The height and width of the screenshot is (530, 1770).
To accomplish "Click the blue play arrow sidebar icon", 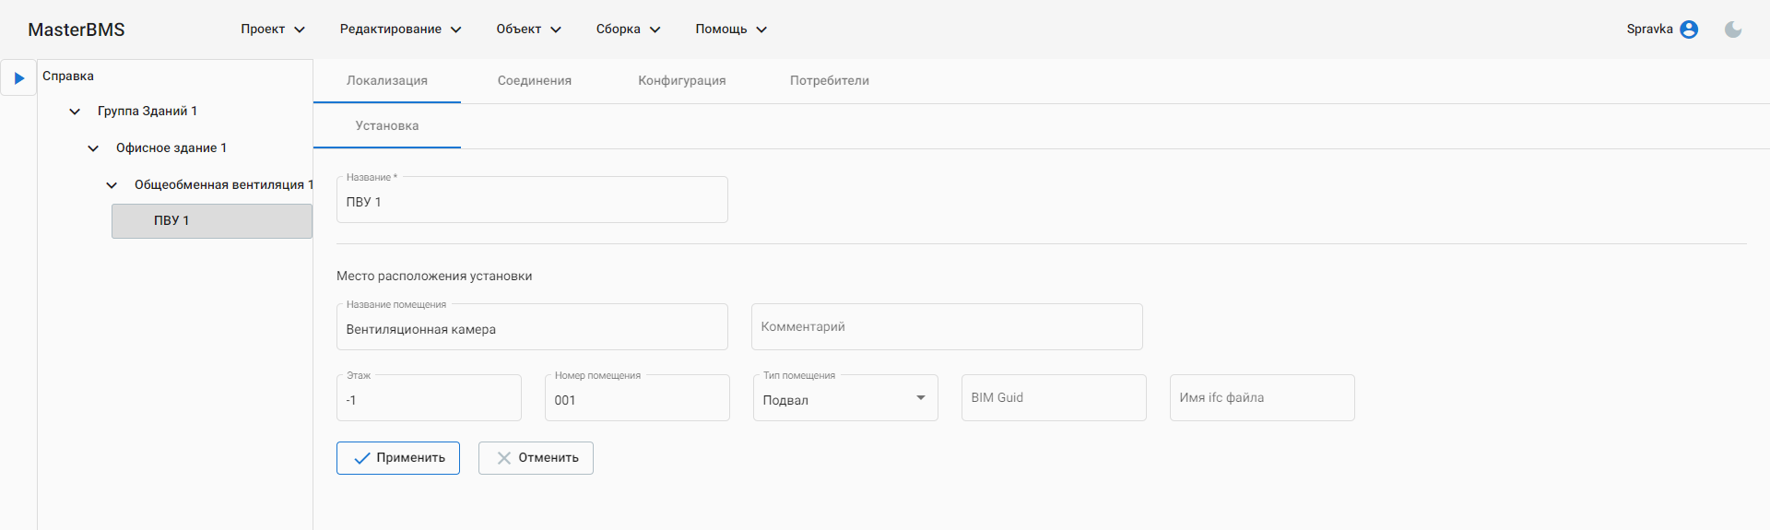I will 18,78.
